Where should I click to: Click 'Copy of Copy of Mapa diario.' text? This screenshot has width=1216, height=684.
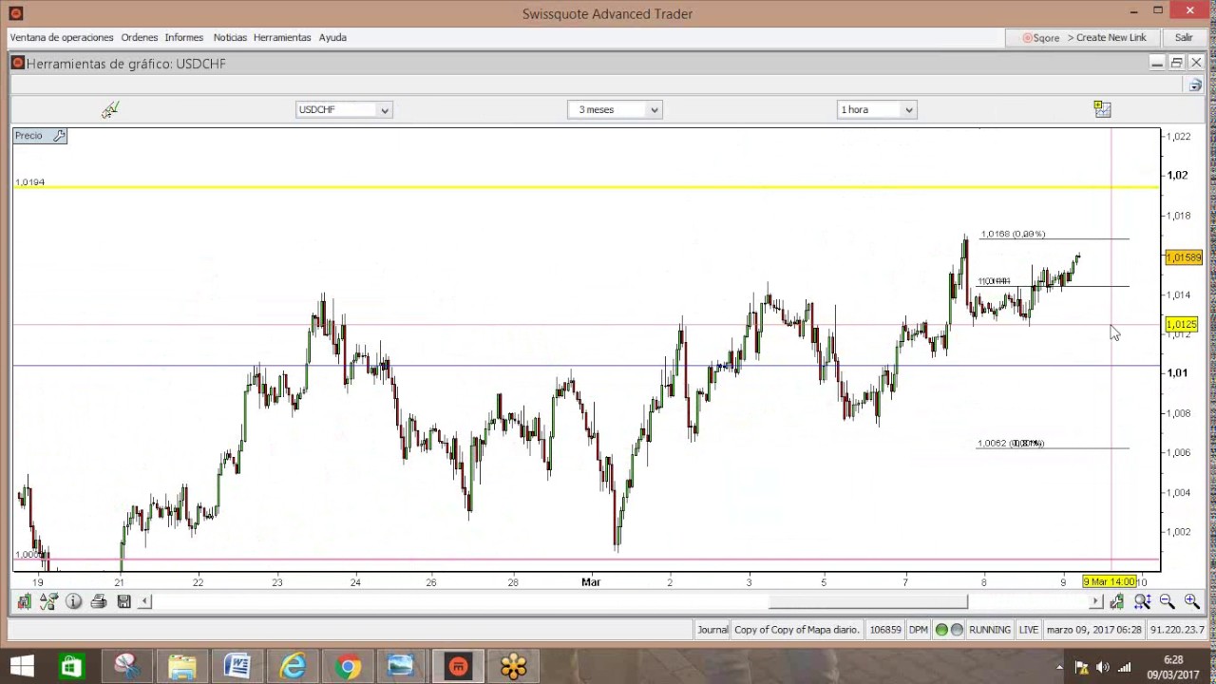click(x=797, y=630)
